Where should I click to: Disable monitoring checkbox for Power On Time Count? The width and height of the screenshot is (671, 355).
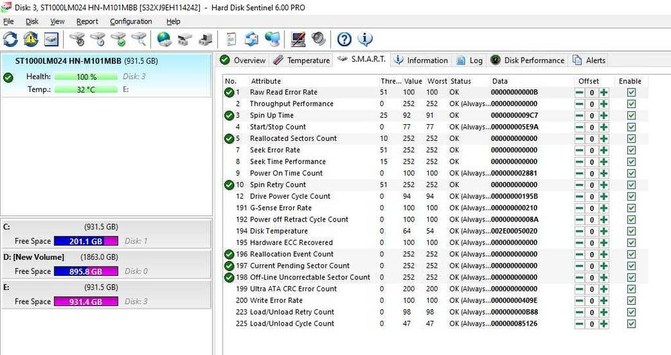click(x=631, y=173)
